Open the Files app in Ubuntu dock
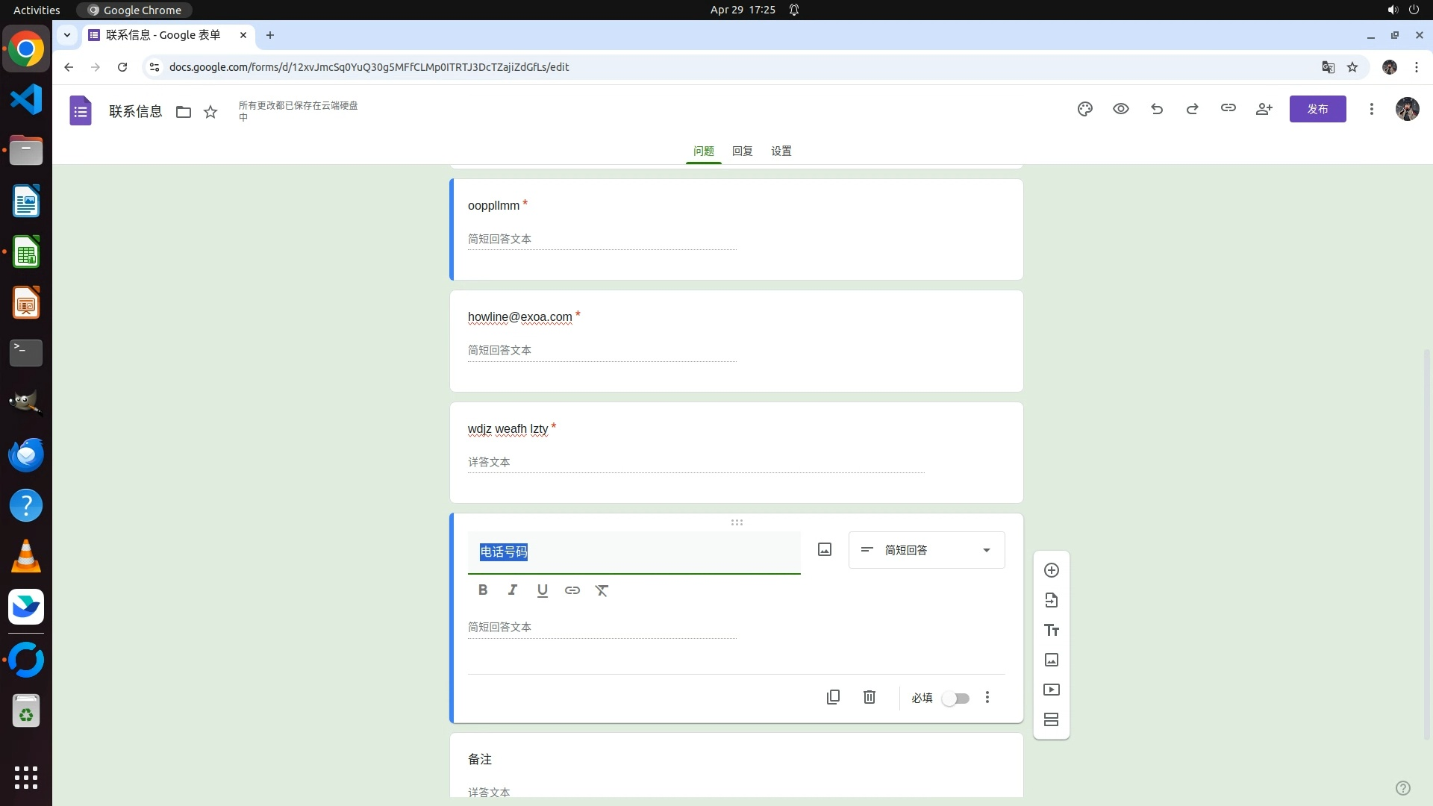1433x806 pixels. pyautogui.click(x=26, y=151)
